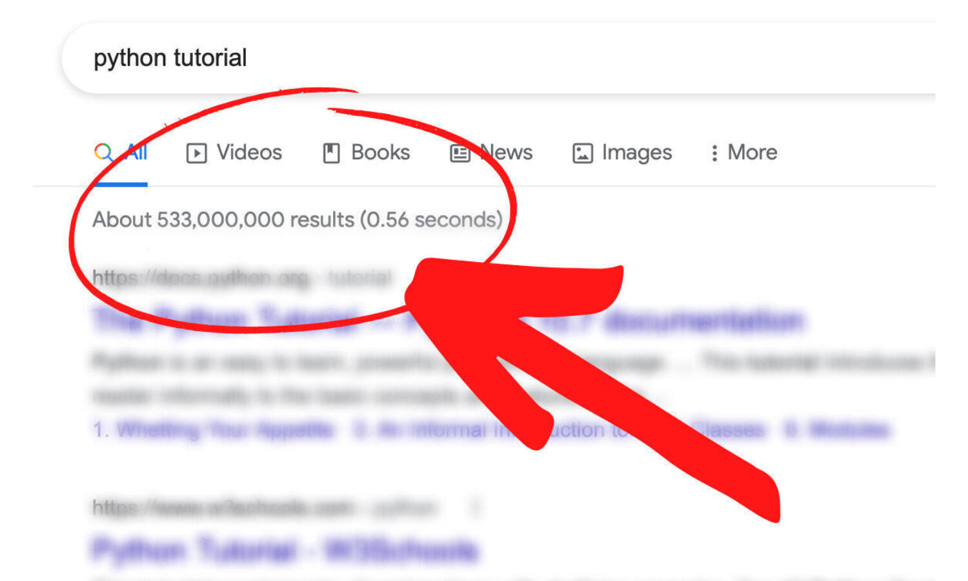Click the News newspaper icon
This screenshot has width=968, height=581.
pos(459,153)
